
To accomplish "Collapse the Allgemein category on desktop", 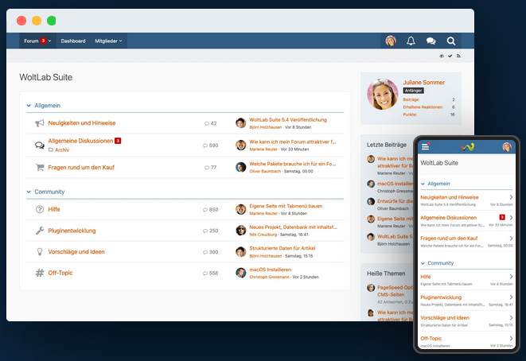I will click(29, 106).
